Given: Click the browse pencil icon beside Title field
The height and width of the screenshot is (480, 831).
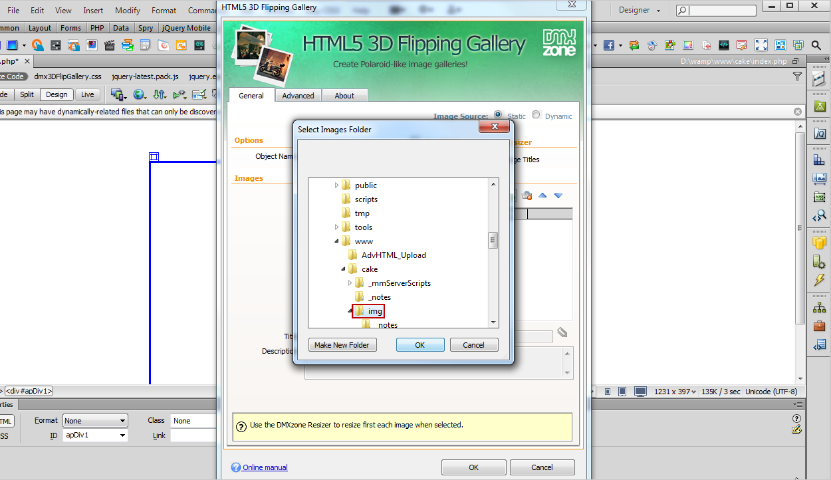Looking at the screenshot, I should 562,332.
